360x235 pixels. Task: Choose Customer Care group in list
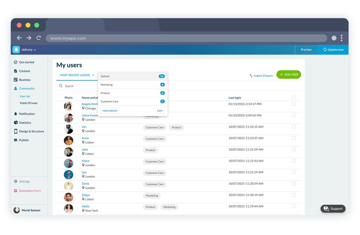click(132, 102)
